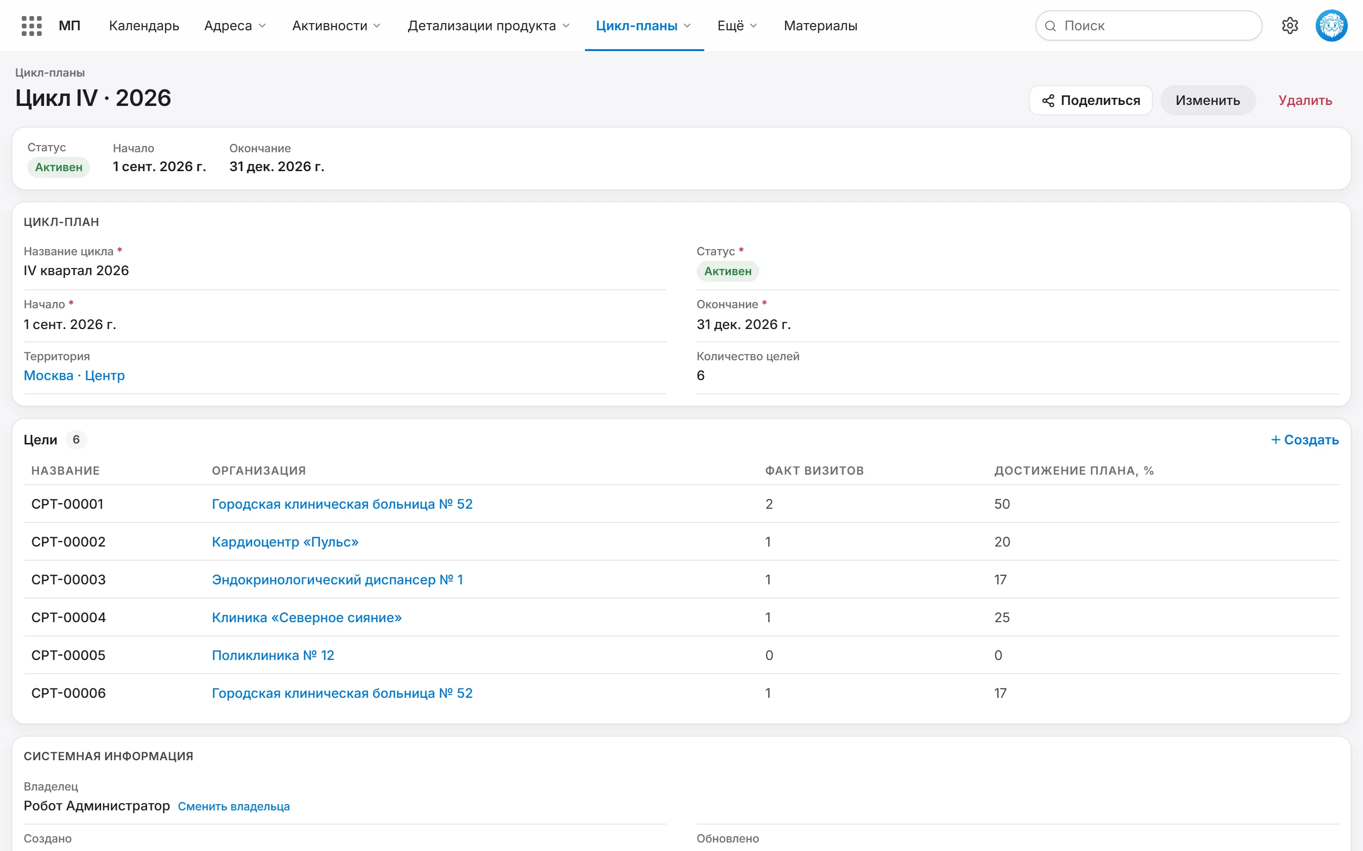
Task: Click the Цели count badge 6
Action: pyautogui.click(x=76, y=440)
